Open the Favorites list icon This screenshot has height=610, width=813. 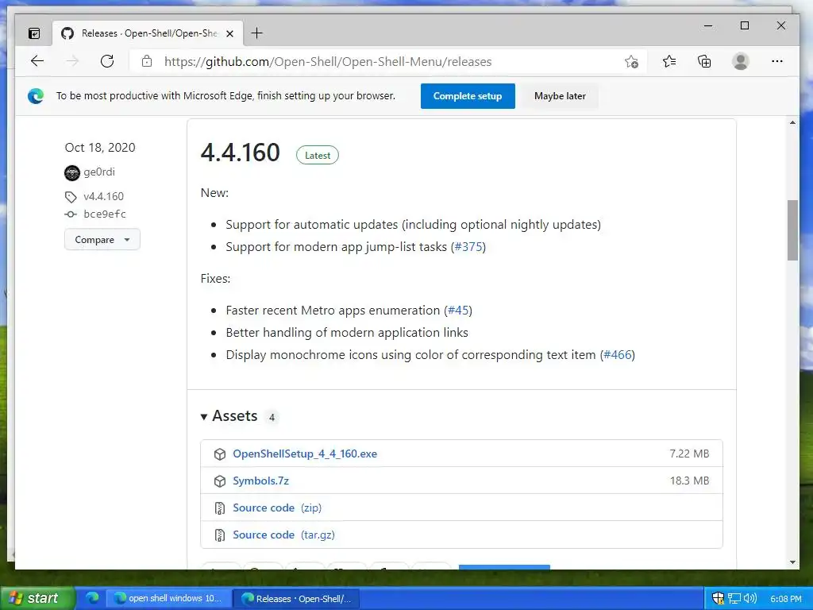coord(669,62)
